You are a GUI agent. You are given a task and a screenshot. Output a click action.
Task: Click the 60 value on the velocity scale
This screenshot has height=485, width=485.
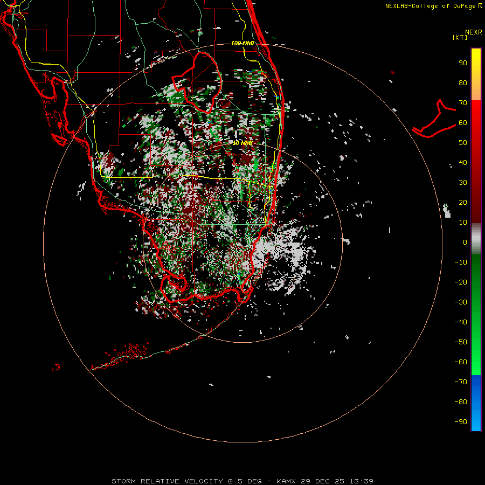point(463,123)
